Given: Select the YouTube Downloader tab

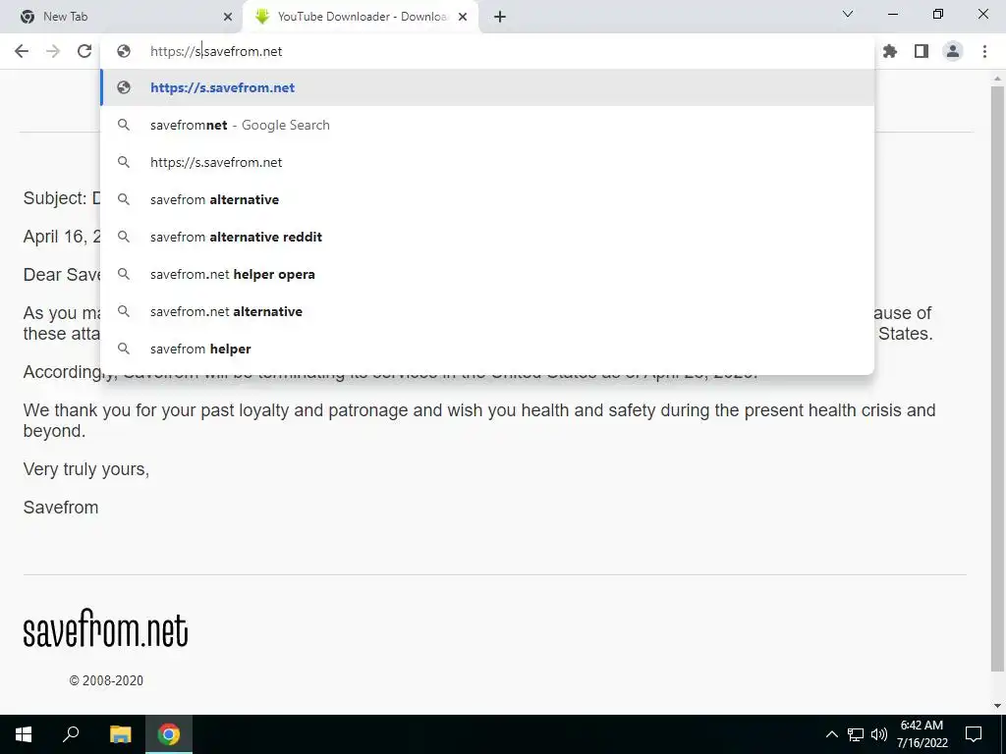Looking at the screenshot, I should 361,17.
